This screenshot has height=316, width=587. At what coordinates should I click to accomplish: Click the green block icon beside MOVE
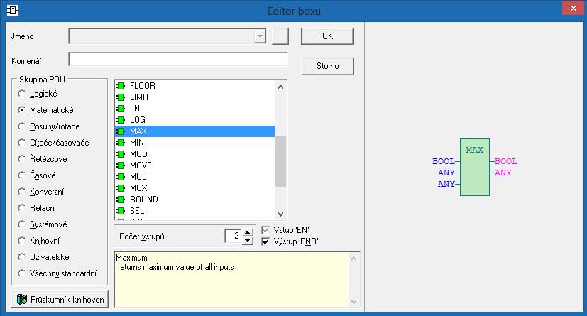pos(121,165)
